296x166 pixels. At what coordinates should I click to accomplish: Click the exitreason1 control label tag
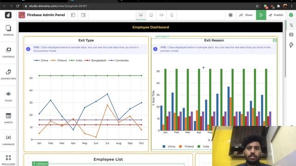coord(162,36)
